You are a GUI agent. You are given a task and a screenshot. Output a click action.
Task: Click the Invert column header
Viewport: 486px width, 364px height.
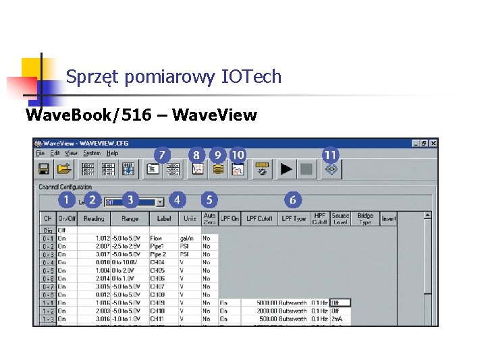pyautogui.click(x=388, y=219)
